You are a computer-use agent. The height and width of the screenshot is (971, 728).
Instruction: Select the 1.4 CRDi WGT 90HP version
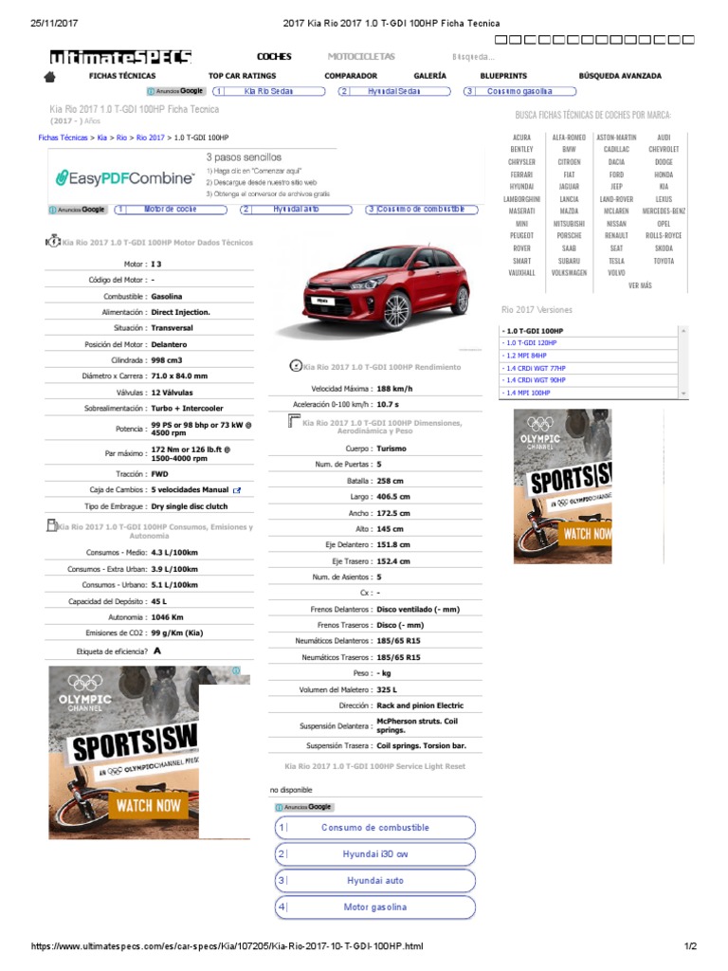point(536,380)
